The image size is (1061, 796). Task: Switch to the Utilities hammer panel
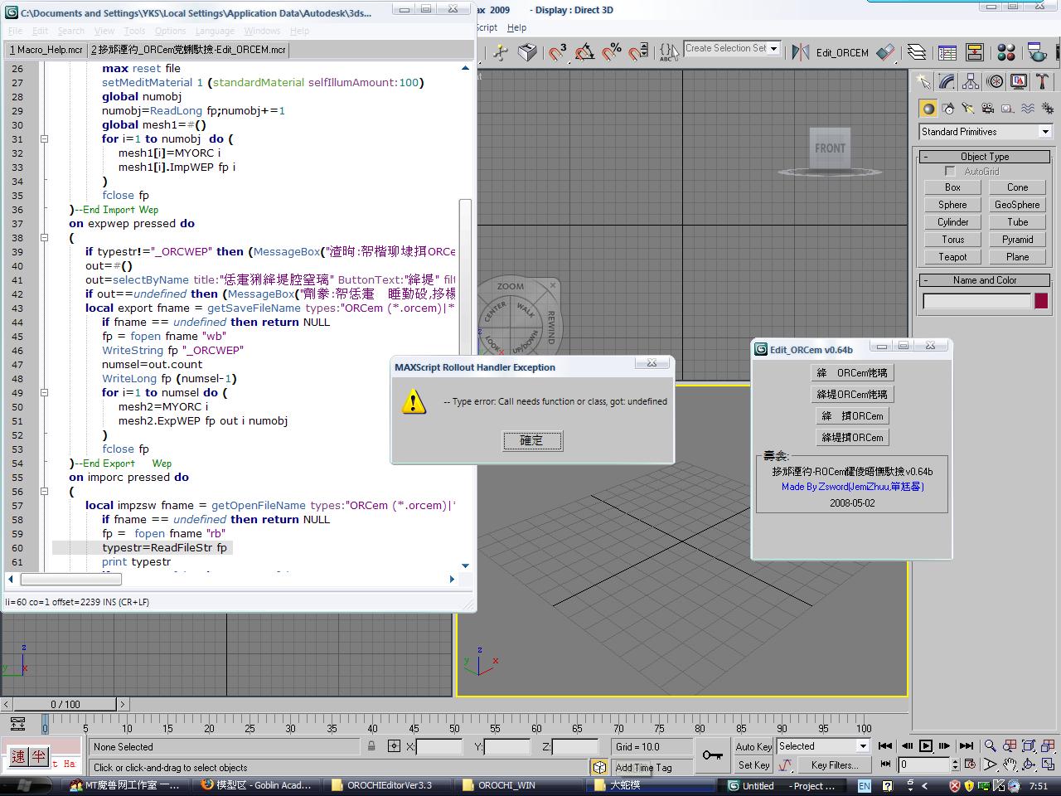1043,81
